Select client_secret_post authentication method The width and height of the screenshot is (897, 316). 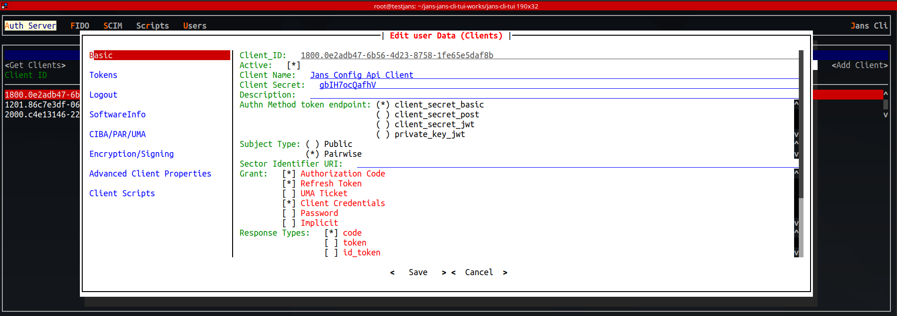[383, 115]
